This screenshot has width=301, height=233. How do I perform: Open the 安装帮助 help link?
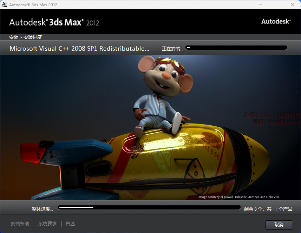20,224
